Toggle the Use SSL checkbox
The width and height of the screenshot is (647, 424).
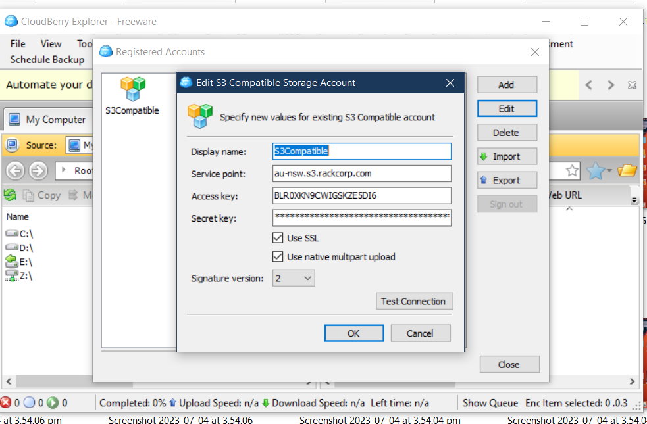tap(278, 238)
